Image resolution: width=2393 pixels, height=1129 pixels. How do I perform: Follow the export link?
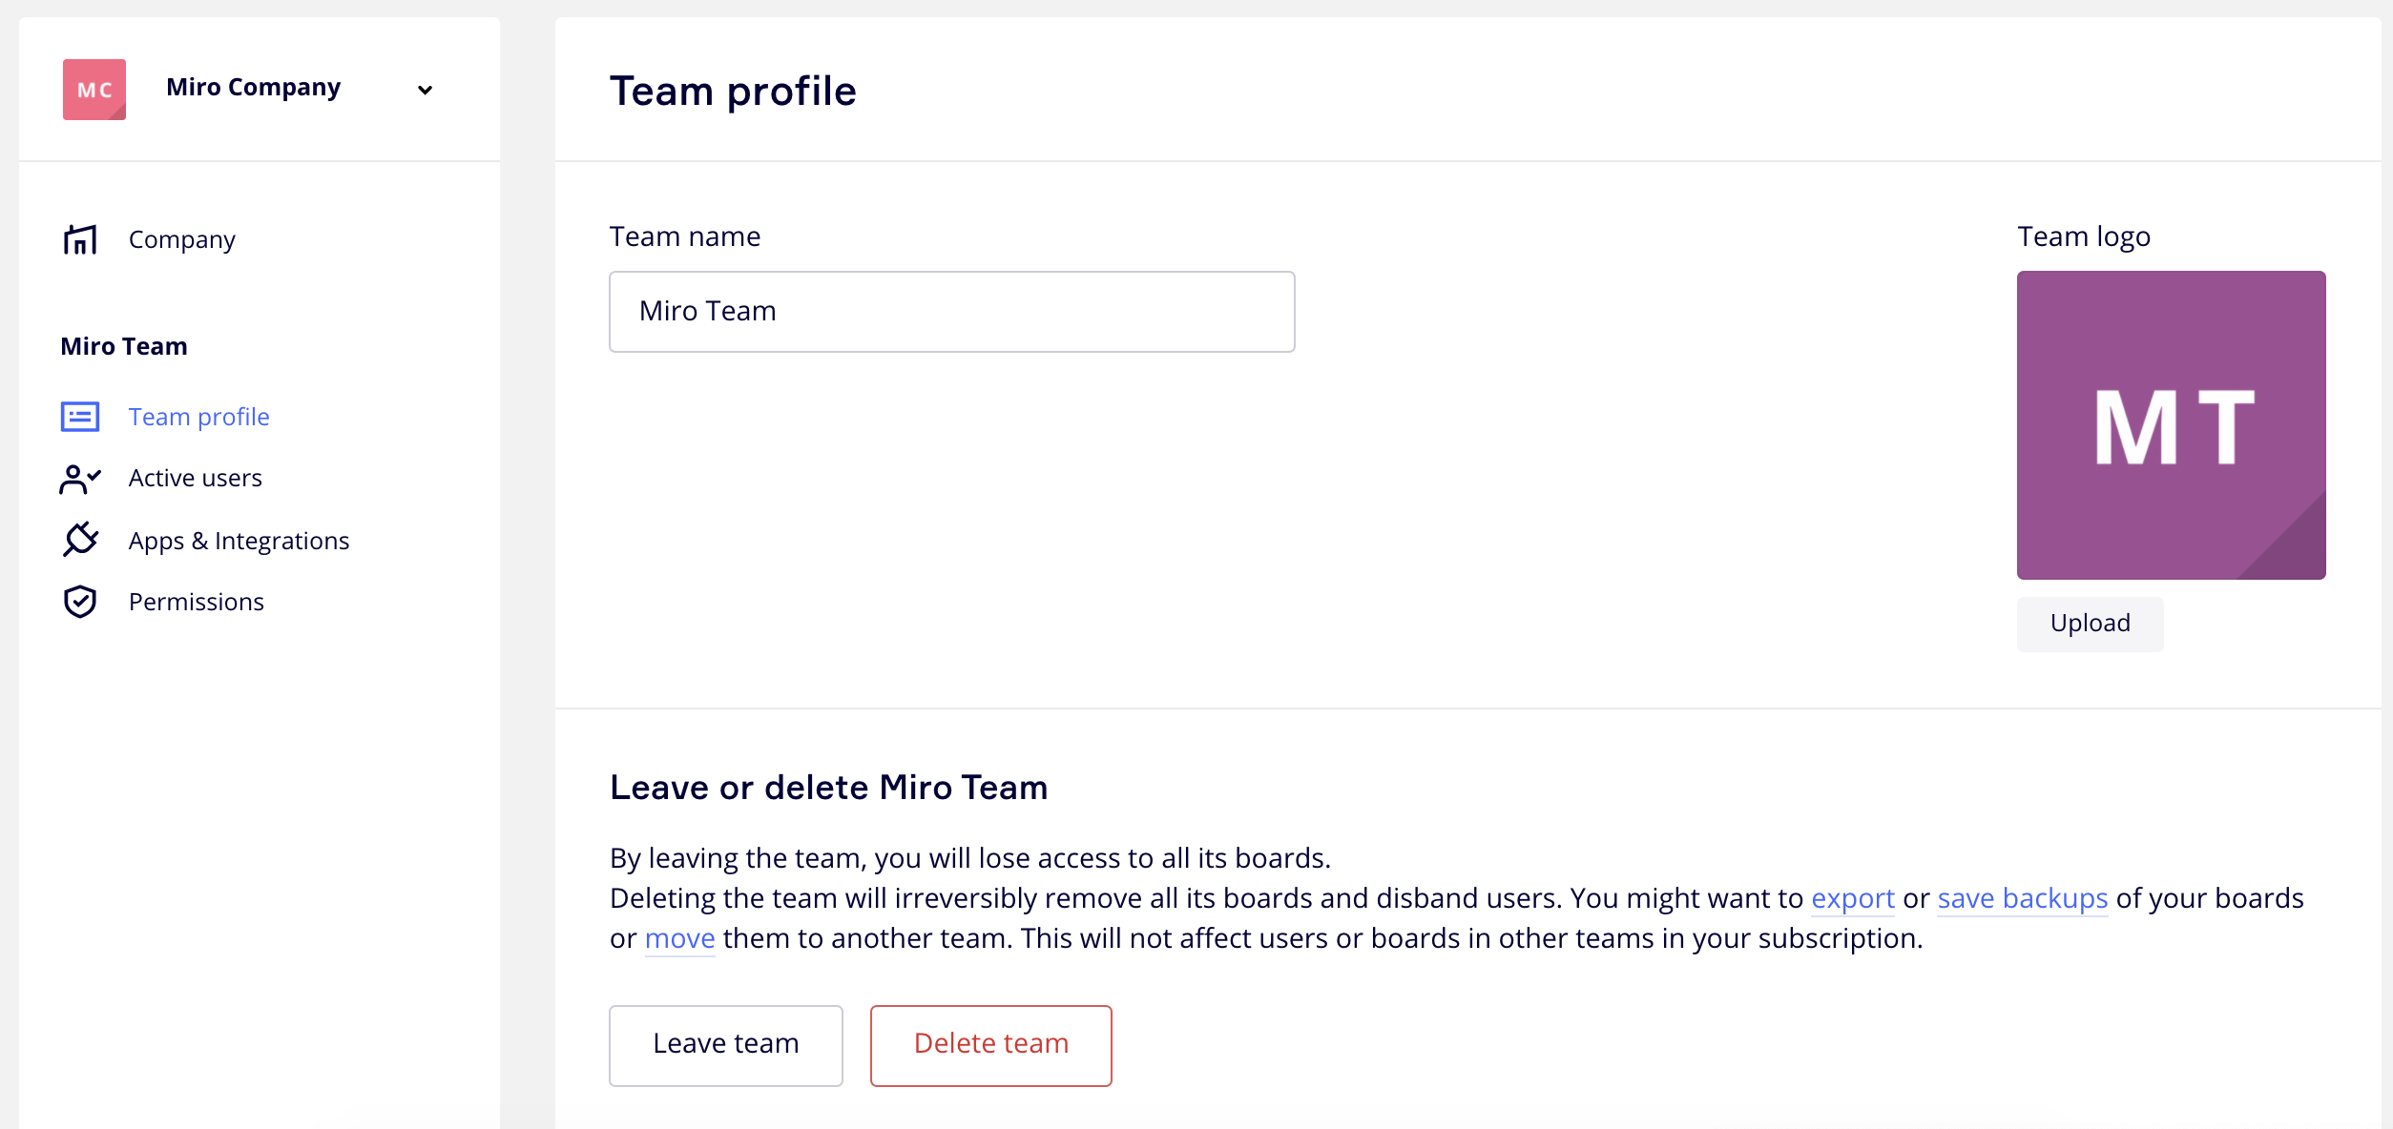coord(1852,898)
